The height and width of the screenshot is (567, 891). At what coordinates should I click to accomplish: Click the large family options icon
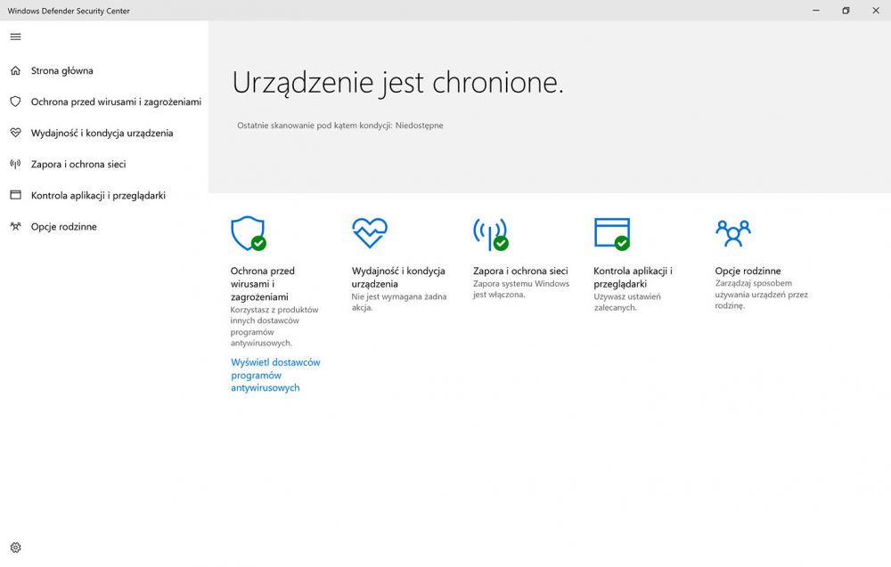(733, 232)
